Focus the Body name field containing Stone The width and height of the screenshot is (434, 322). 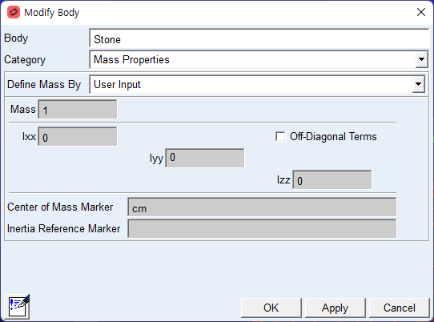(259, 38)
